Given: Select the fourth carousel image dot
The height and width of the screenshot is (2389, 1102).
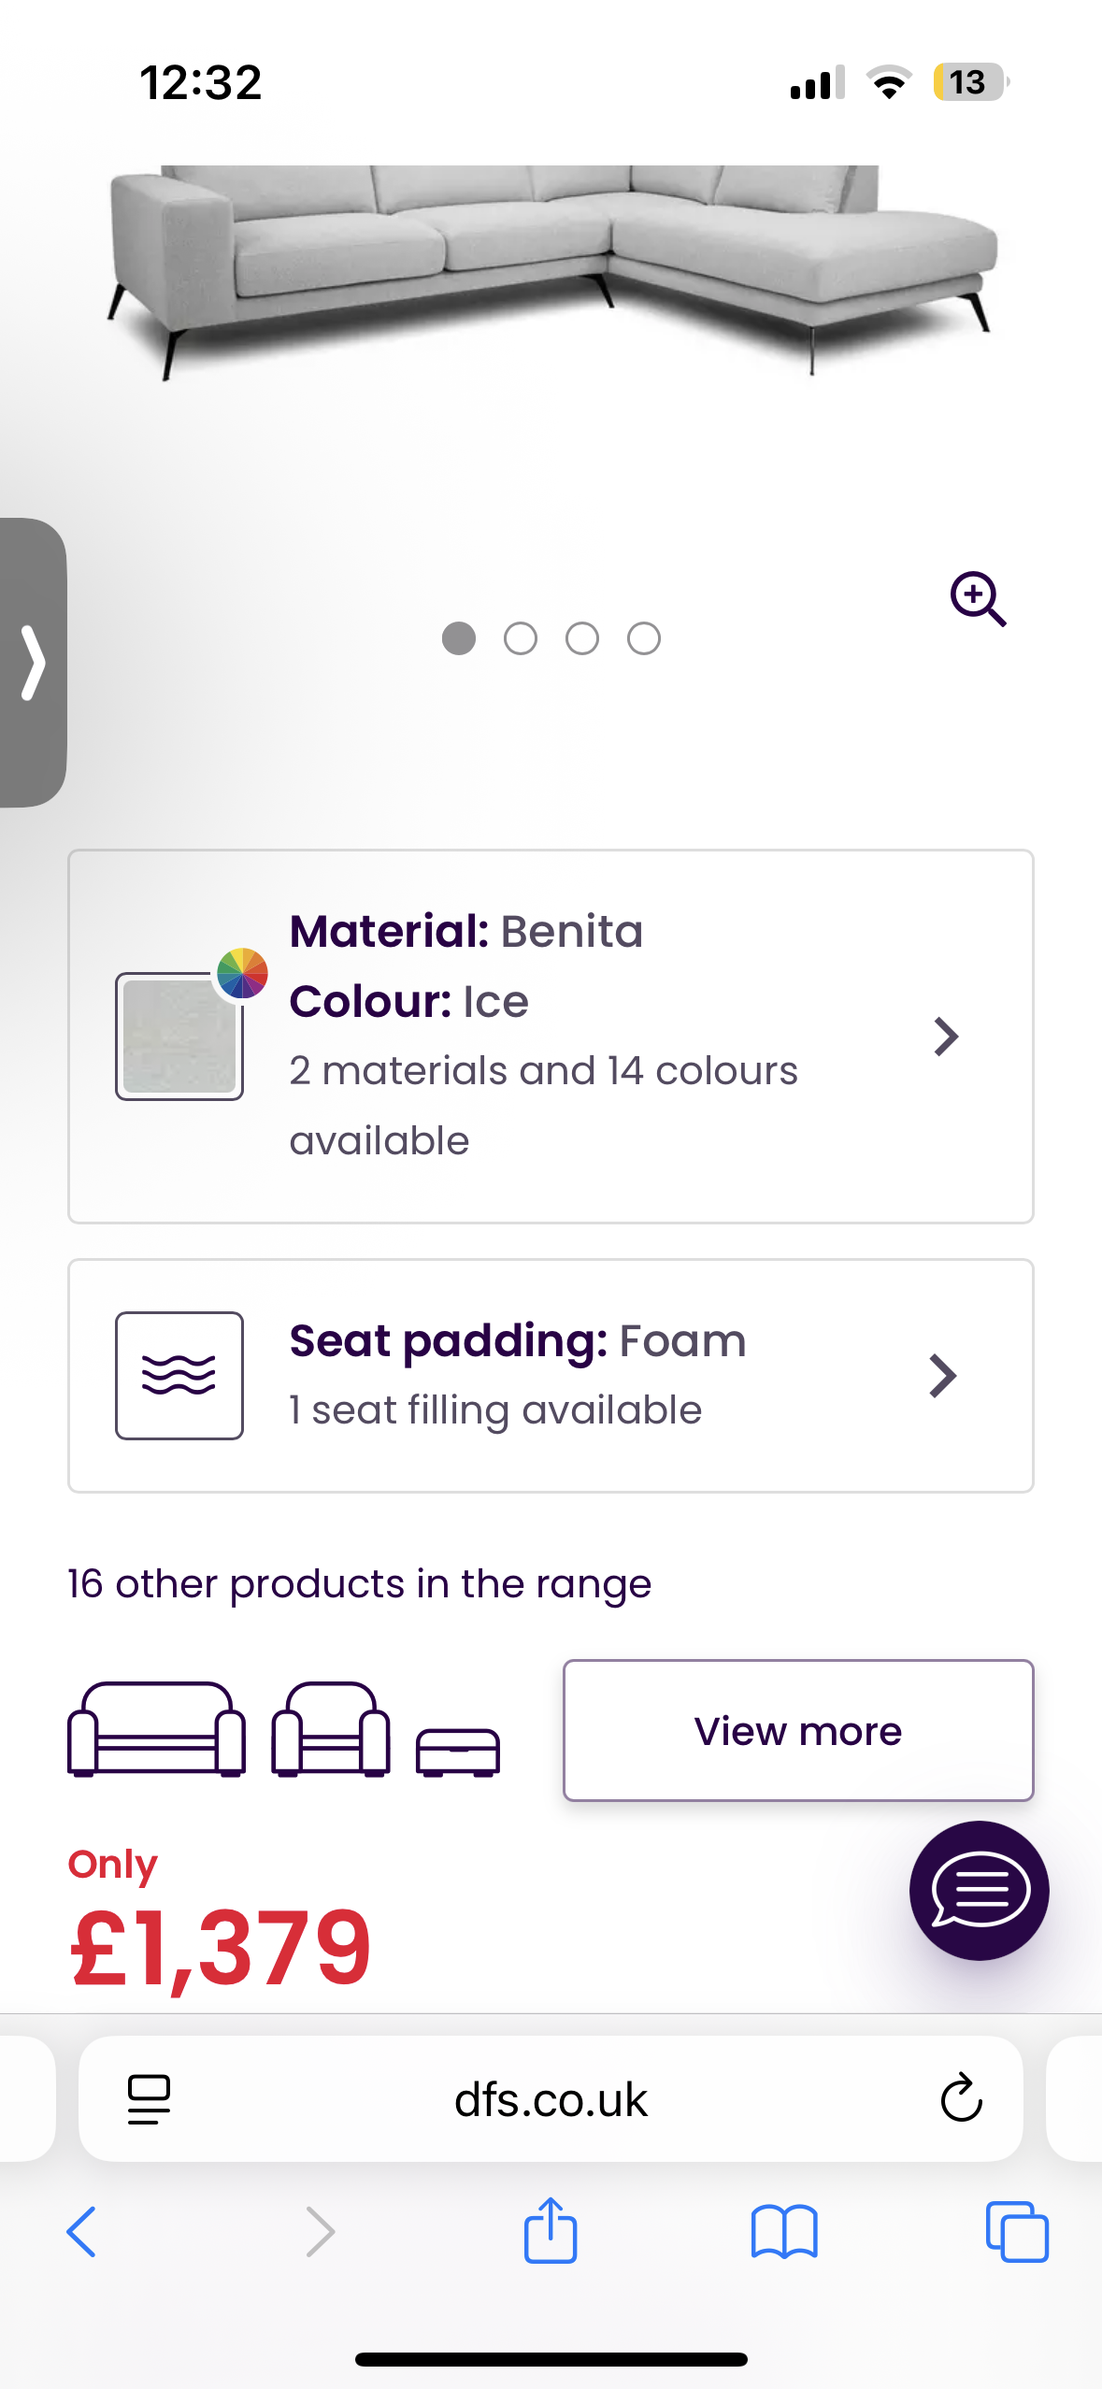Looking at the screenshot, I should 644,639.
